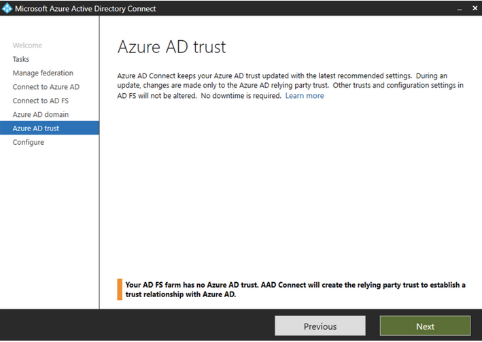Click the orange warning indicator bar

coord(120,290)
